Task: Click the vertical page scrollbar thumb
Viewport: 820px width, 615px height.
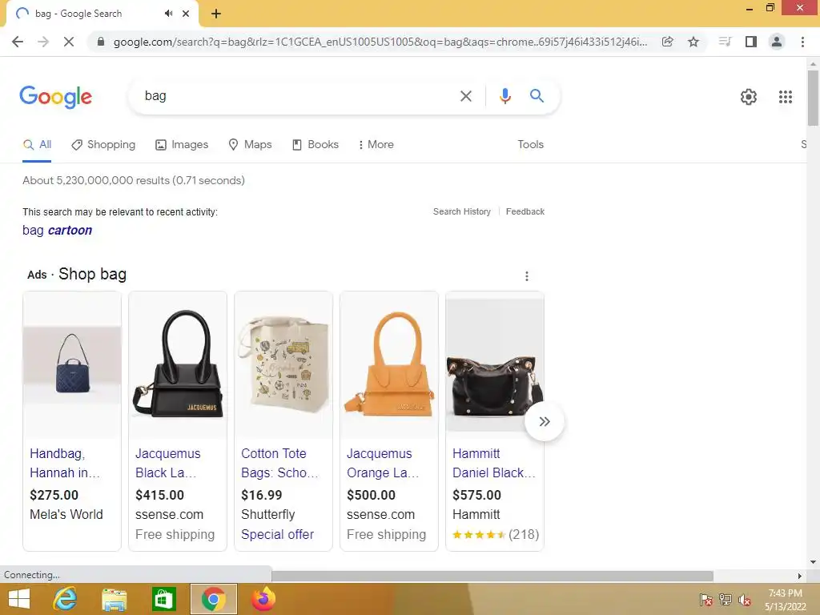Action: click(813, 98)
